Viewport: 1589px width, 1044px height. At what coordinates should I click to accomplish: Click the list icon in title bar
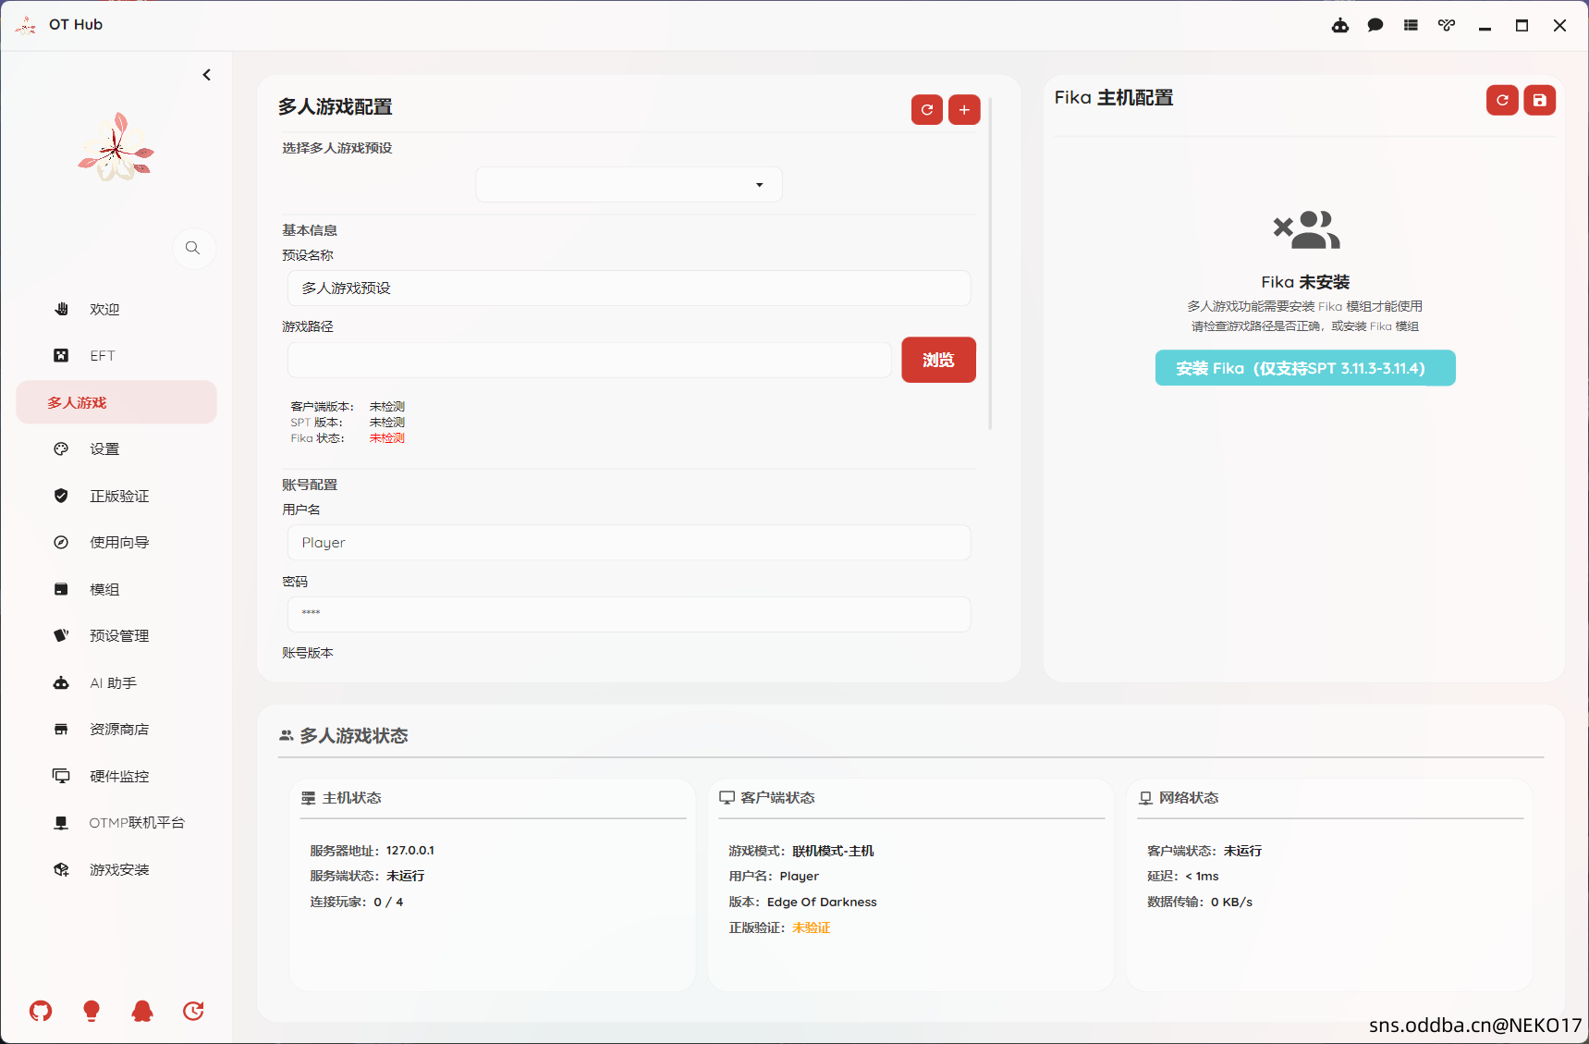[x=1411, y=26]
